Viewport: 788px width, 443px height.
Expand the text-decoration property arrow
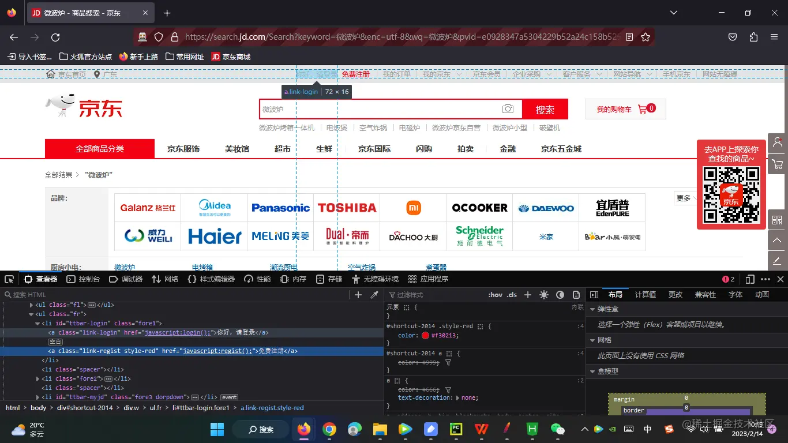click(x=458, y=397)
